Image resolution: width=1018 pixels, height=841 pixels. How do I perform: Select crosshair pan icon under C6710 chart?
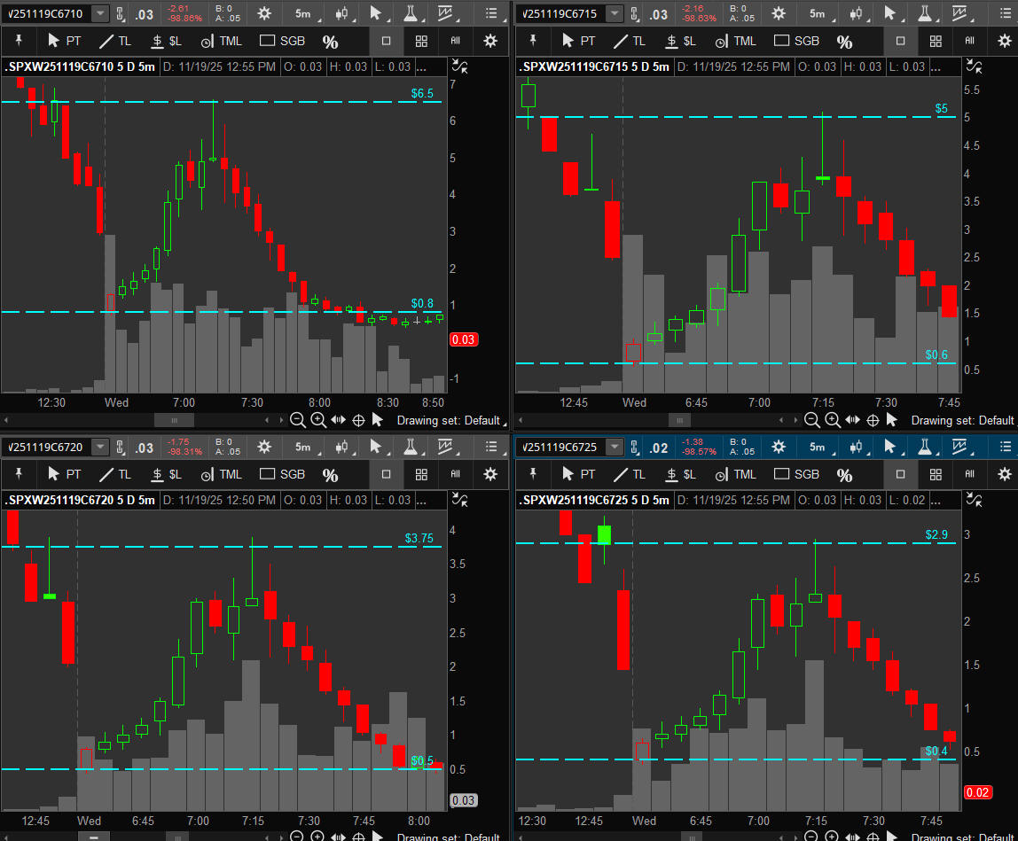pos(358,420)
